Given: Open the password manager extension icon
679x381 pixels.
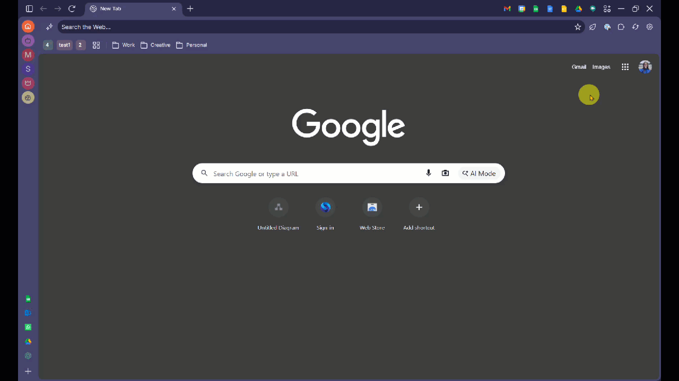Looking at the screenshot, I should tap(607, 27).
